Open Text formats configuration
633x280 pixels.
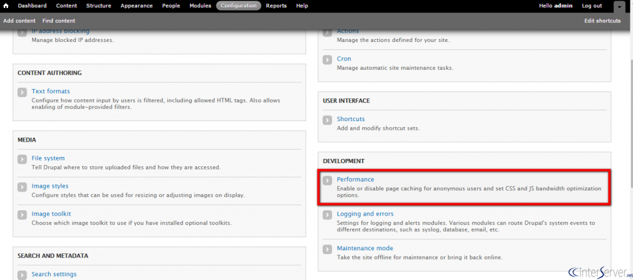coord(51,91)
